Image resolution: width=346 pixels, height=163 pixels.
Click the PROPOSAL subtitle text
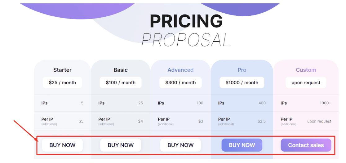[x=186, y=40]
